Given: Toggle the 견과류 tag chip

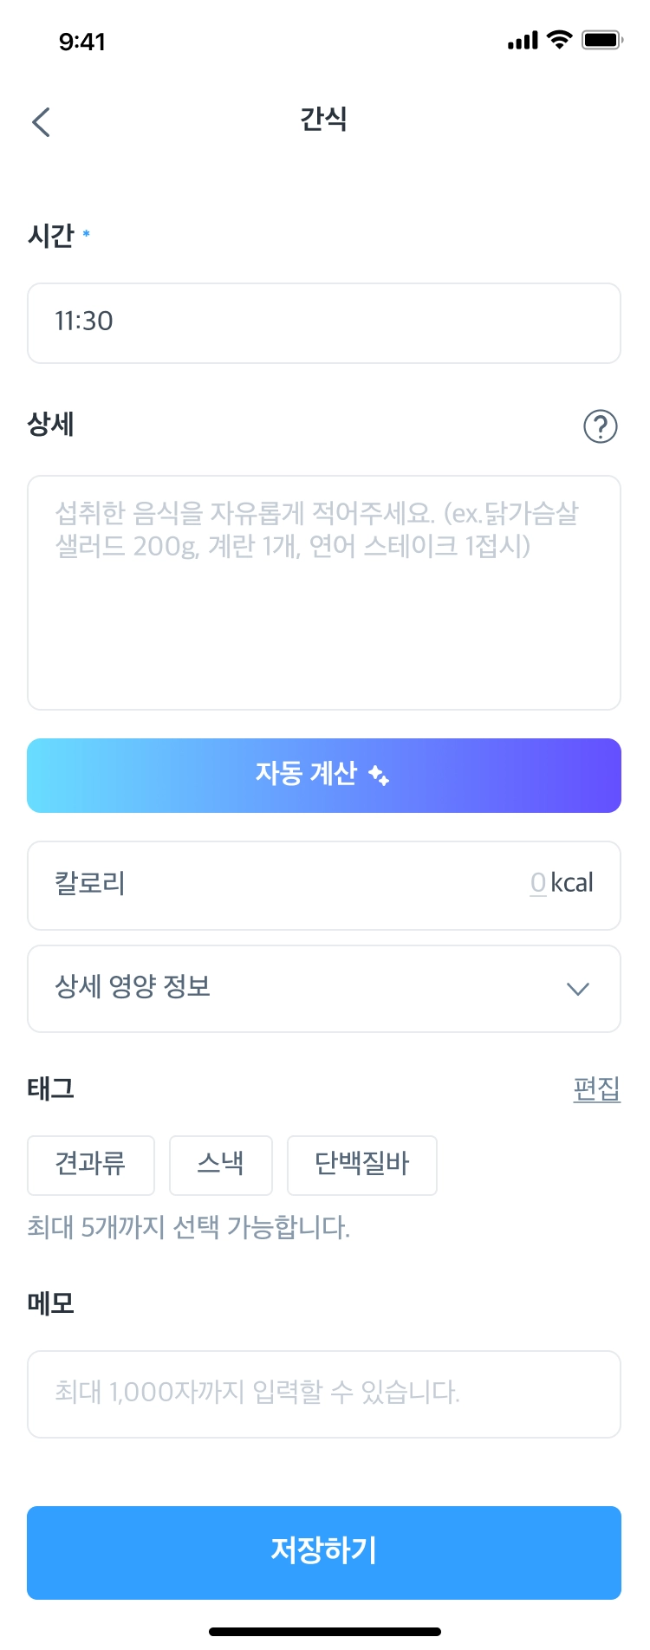Looking at the screenshot, I should (91, 1165).
